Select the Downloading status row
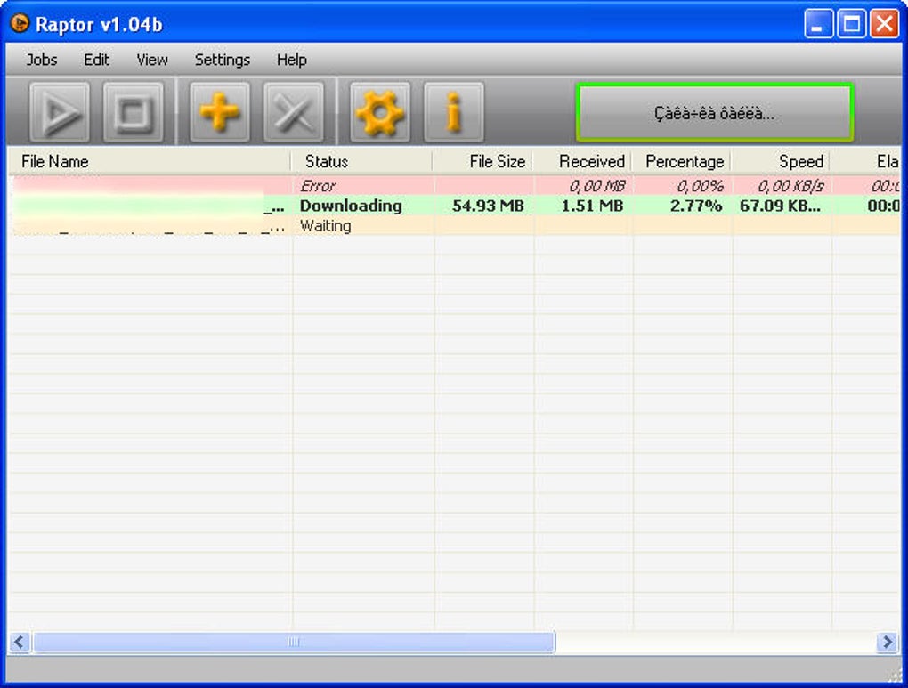Viewport: 908px width, 688px height. click(455, 206)
